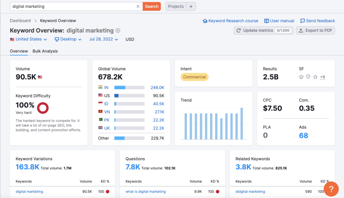Click the upload icon in Export to PDF
This screenshot has height=198, width=344.
301,31
